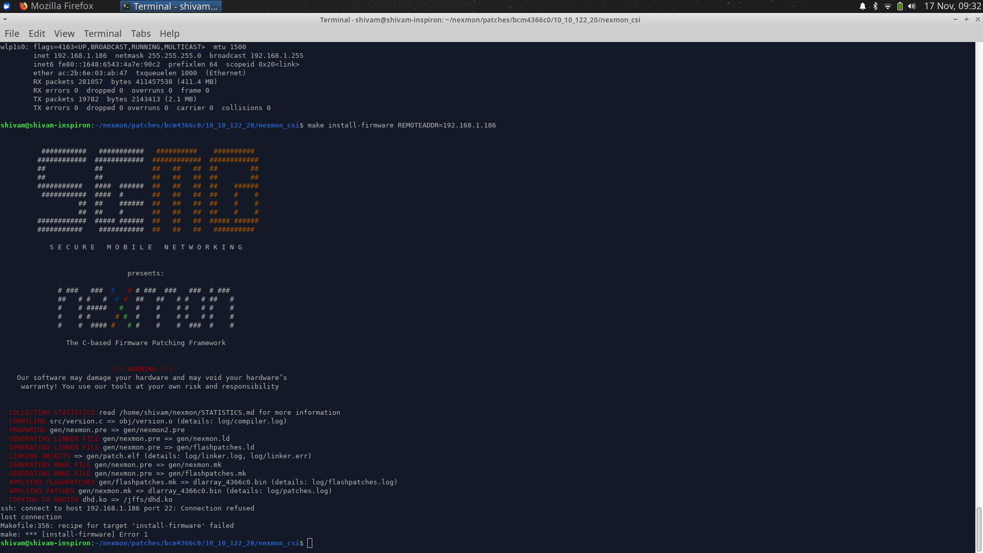983x553 pixels.
Task: Click the clock showing 17 Nov, 09:32
Action: click(953, 6)
